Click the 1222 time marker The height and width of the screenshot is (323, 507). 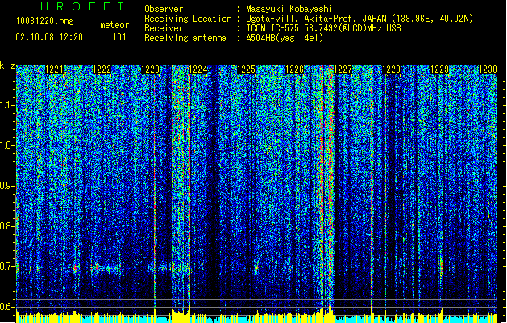click(102, 69)
